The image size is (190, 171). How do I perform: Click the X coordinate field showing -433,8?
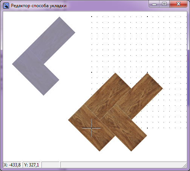click(x=12, y=165)
